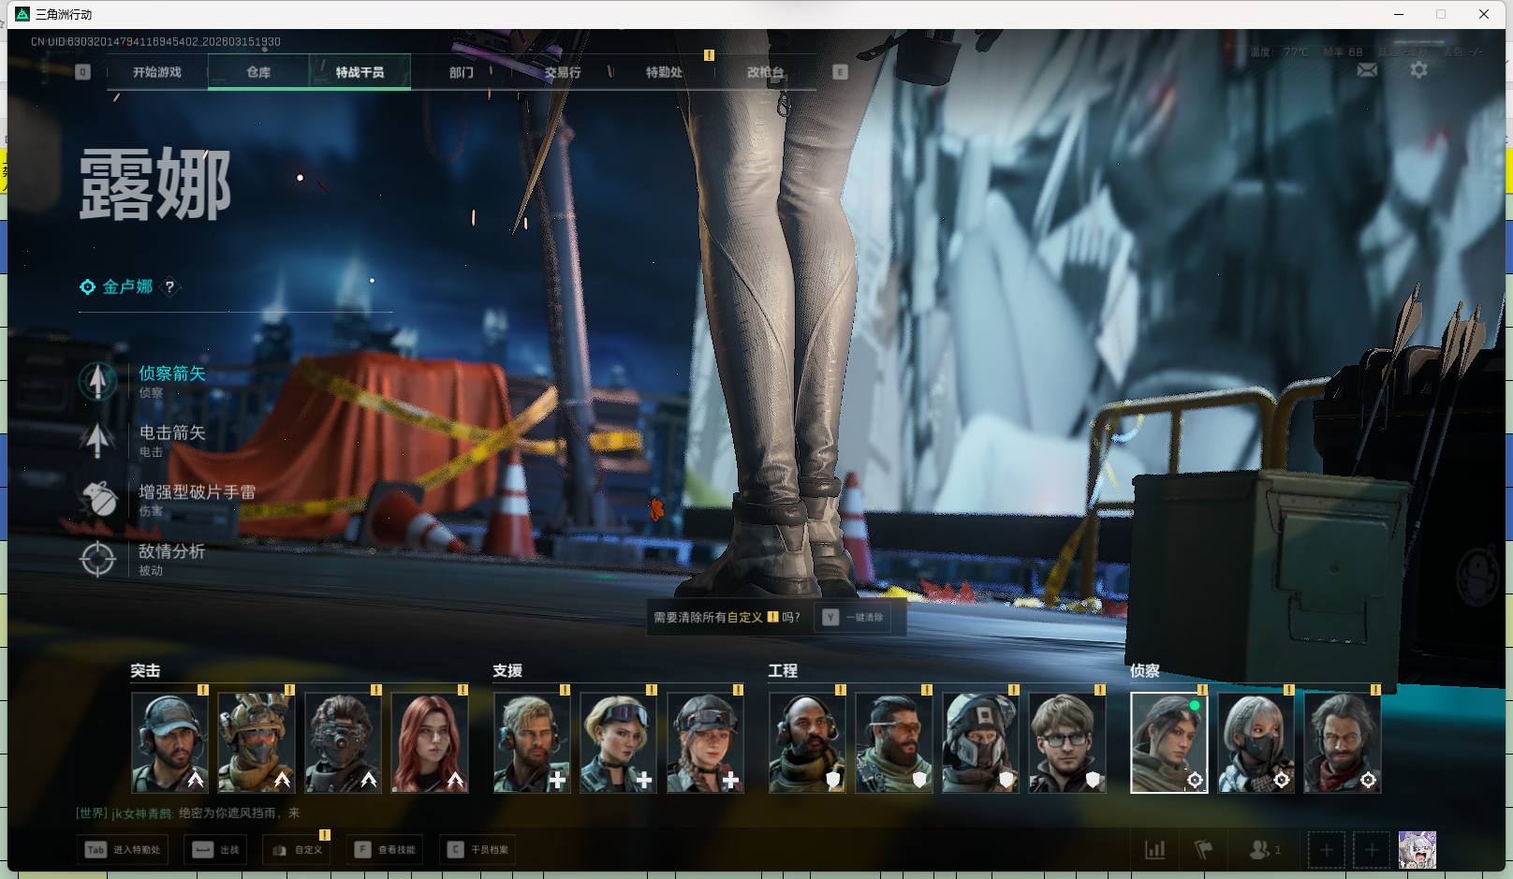Switch to the 仓库 tab

click(258, 72)
